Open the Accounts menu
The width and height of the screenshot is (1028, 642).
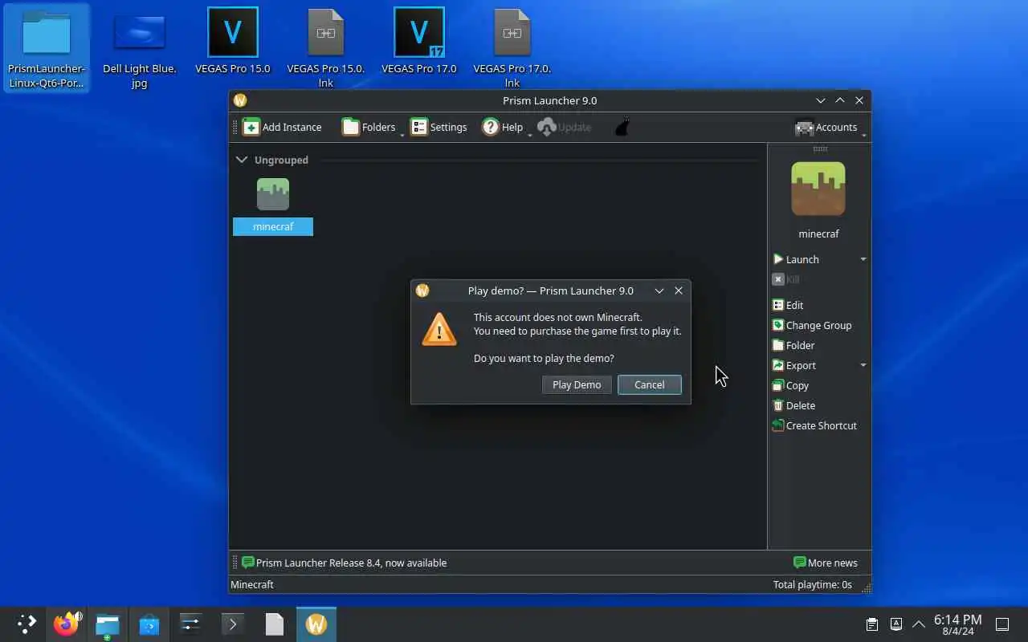pyautogui.click(x=827, y=127)
